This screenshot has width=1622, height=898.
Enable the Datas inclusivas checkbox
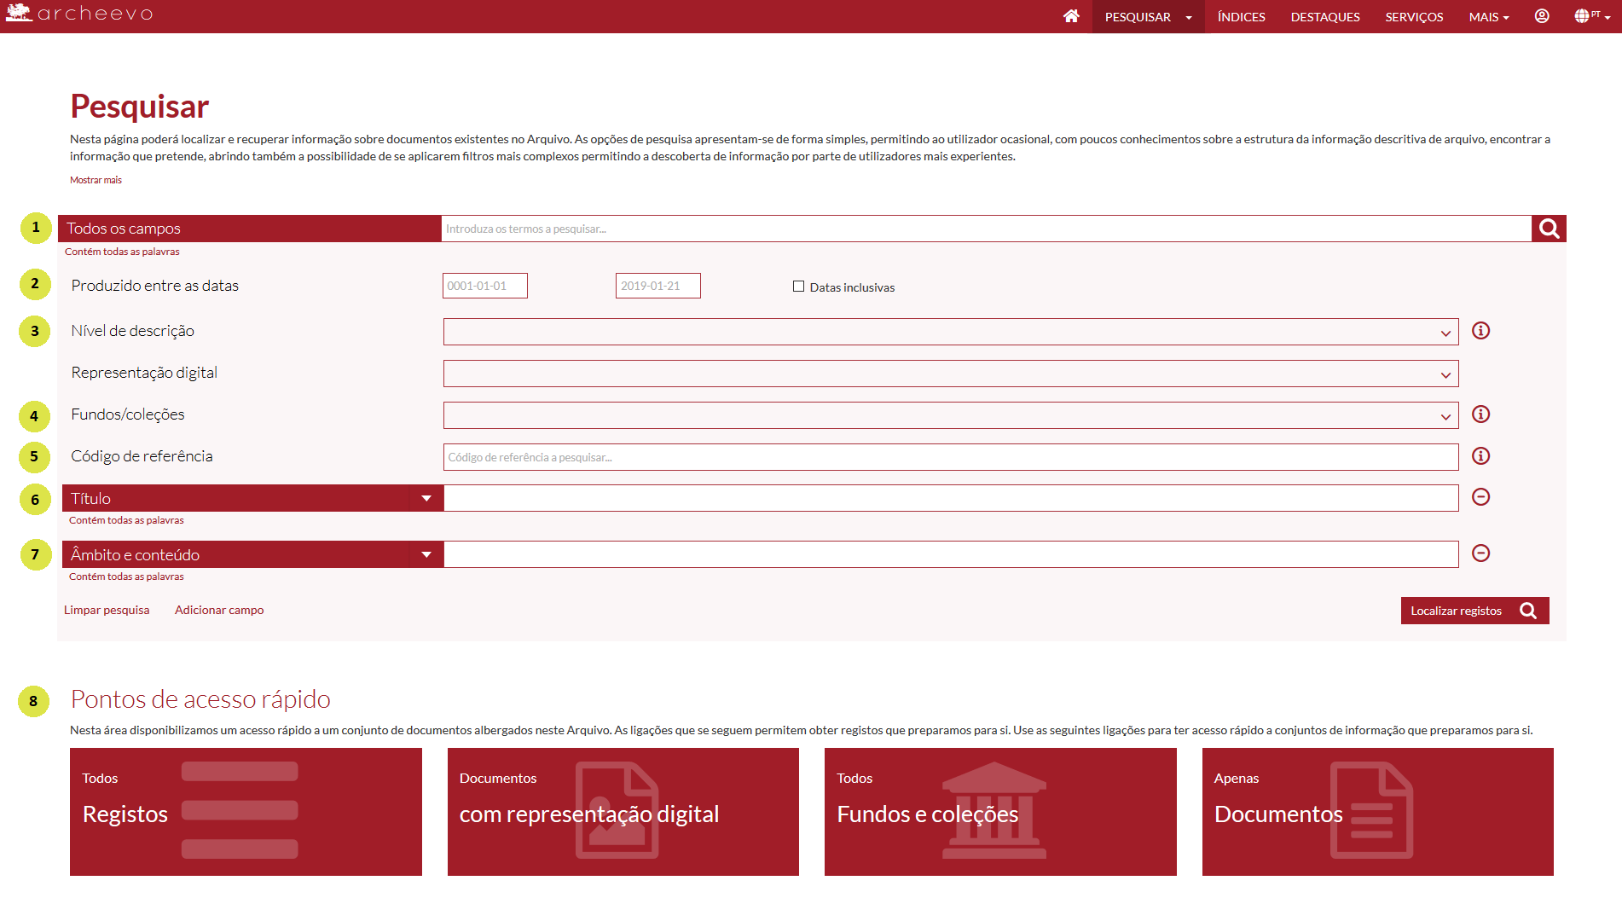(798, 287)
